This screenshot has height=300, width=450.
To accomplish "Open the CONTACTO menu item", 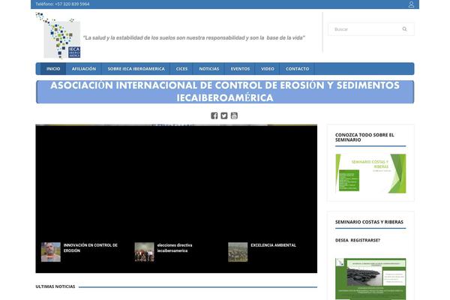I will [x=297, y=69].
